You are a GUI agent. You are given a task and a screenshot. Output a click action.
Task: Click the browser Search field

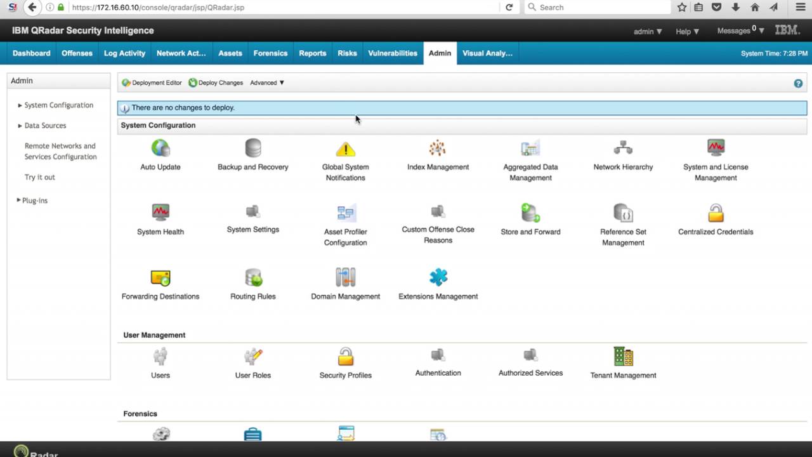click(597, 8)
